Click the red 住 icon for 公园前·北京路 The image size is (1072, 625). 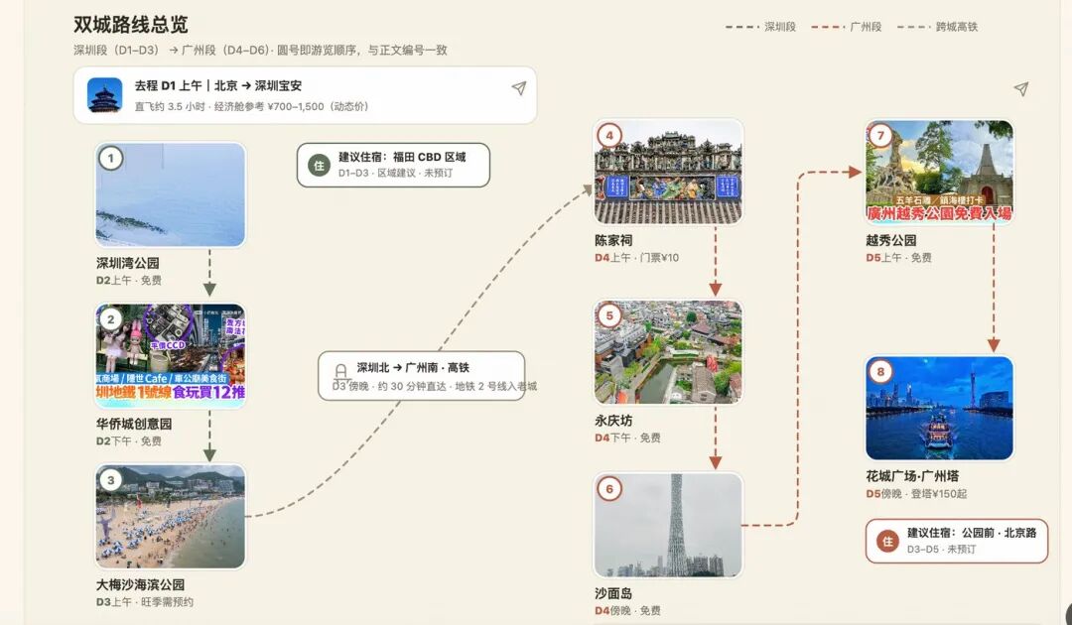pos(887,541)
